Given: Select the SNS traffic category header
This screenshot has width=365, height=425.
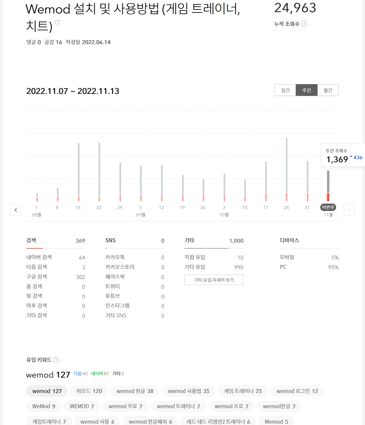Looking at the screenshot, I should point(135,241).
